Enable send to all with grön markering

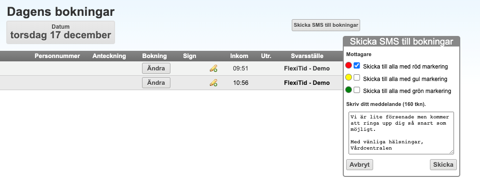coord(357,90)
